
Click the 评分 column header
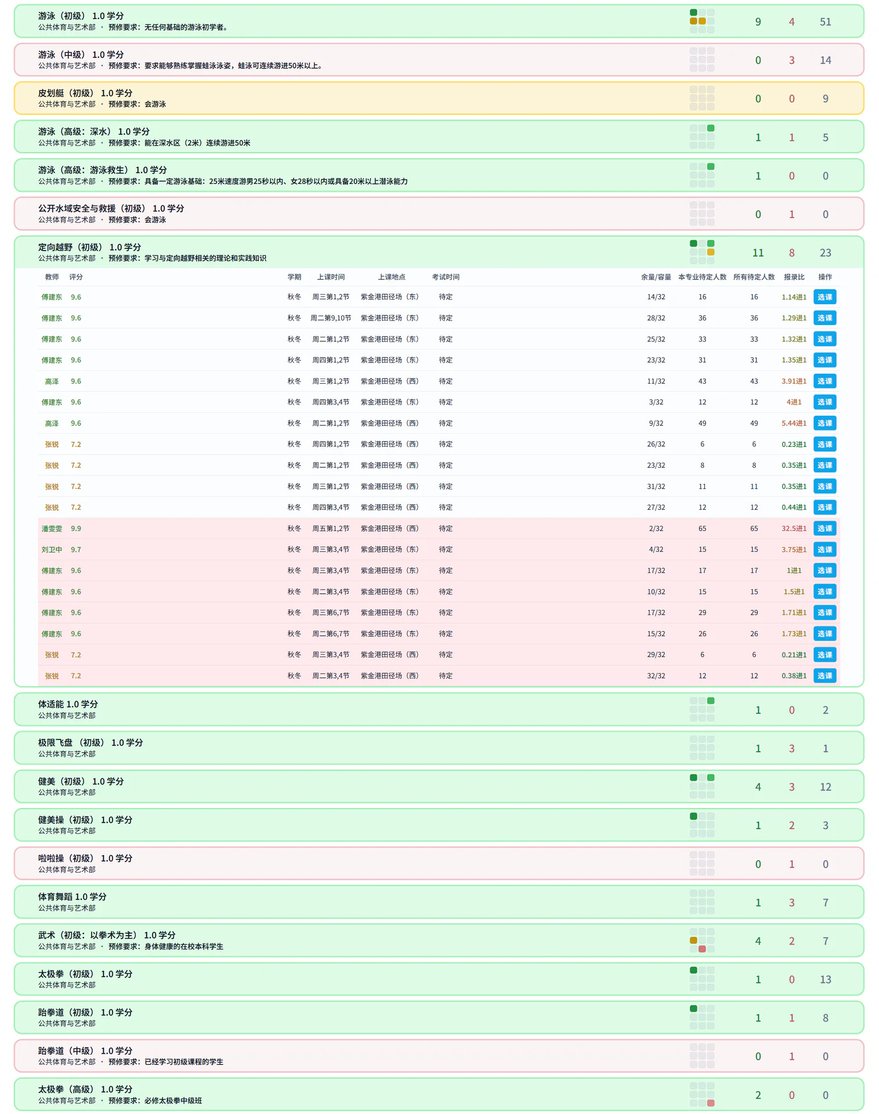point(76,277)
